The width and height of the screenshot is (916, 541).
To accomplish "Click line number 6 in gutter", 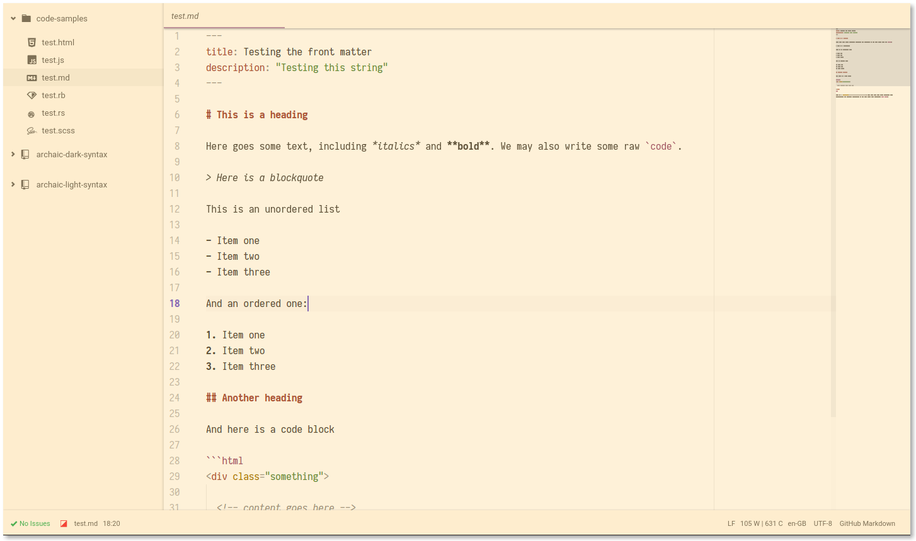I will 177,114.
